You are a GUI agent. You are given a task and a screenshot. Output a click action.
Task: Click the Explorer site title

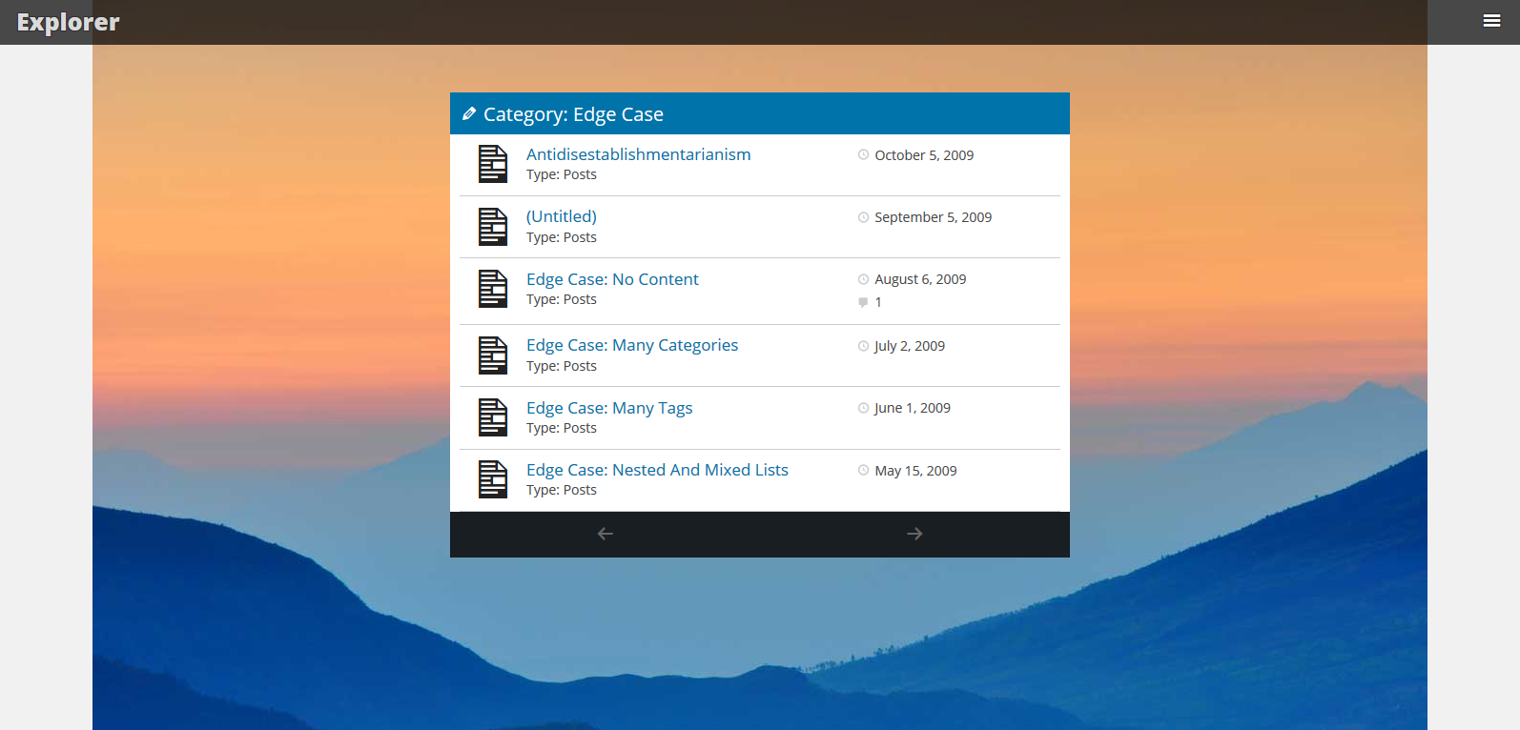point(68,22)
